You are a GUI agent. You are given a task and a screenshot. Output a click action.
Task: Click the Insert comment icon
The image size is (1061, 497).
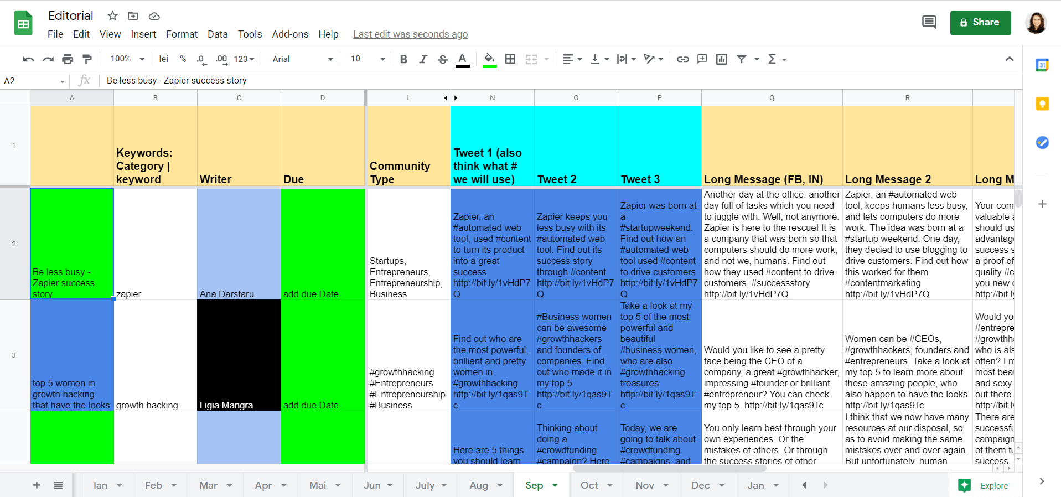click(702, 59)
